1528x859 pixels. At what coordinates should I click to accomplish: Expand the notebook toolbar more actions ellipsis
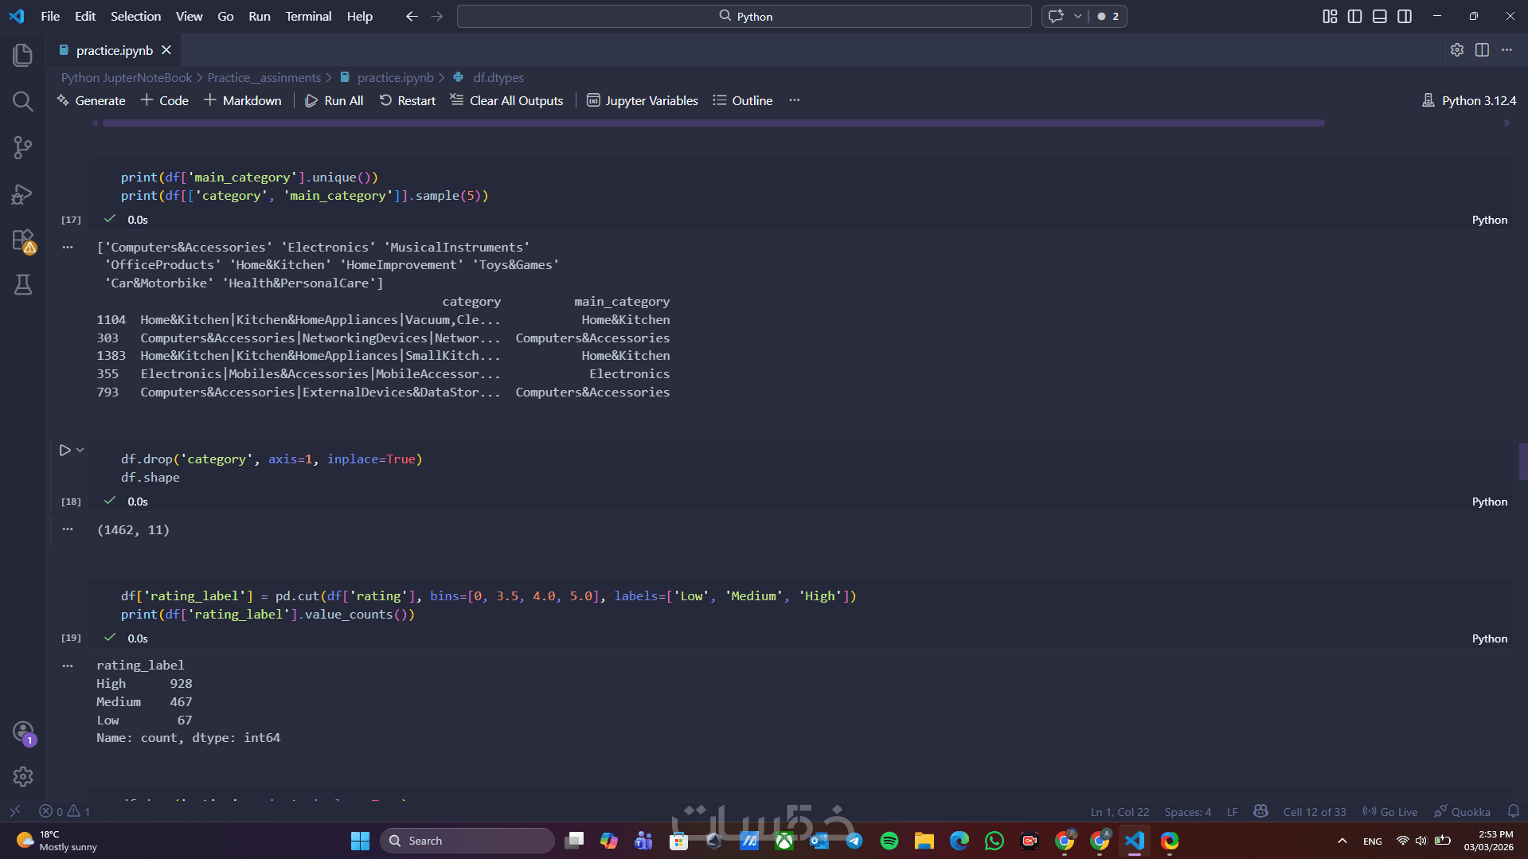pyautogui.click(x=794, y=100)
